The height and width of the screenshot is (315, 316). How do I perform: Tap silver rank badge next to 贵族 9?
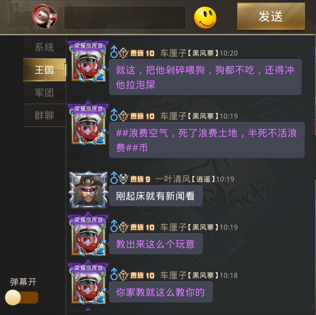pos(123,179)
